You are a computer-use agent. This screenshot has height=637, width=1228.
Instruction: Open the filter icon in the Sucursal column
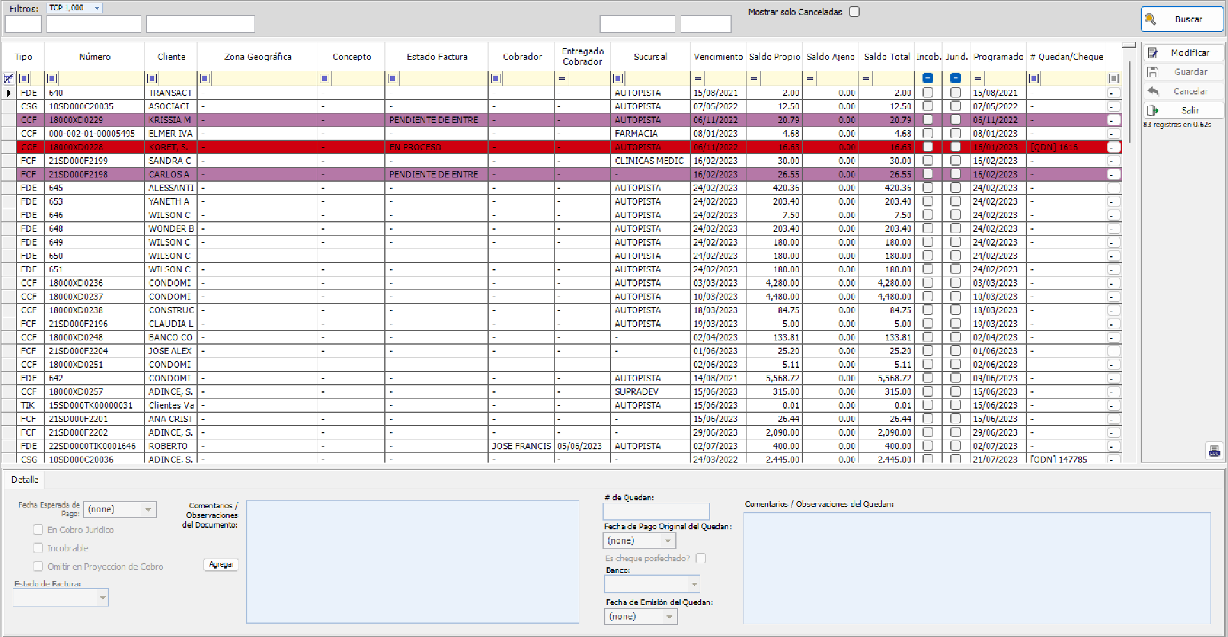(x=618, y=78)
